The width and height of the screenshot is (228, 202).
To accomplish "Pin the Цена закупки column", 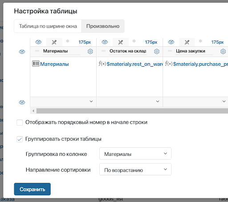I will 187,42.
